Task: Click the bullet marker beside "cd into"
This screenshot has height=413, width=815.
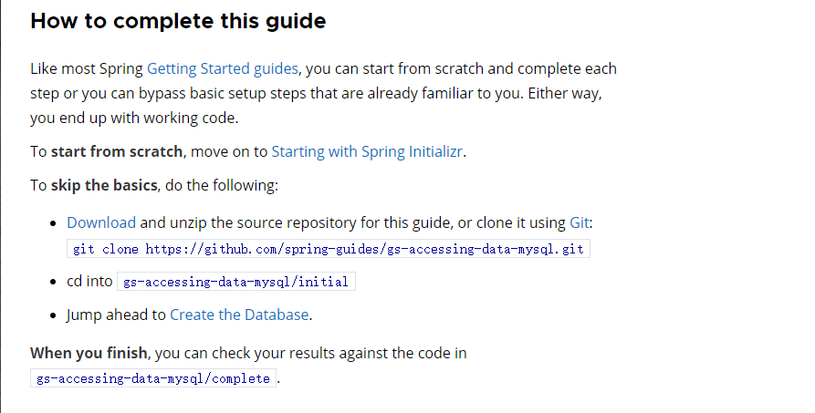Action: click(54, 282)
